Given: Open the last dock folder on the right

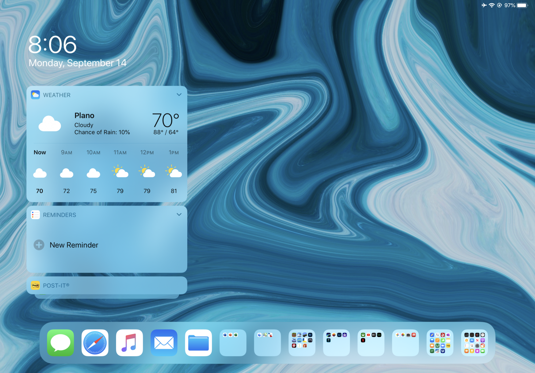Looking at the screenshot, I should (x=475, y=343).
